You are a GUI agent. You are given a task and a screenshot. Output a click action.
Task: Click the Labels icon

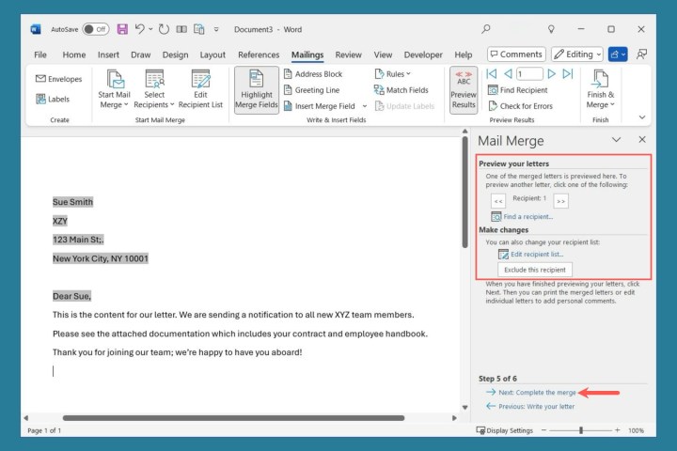[x=41, y=99]
